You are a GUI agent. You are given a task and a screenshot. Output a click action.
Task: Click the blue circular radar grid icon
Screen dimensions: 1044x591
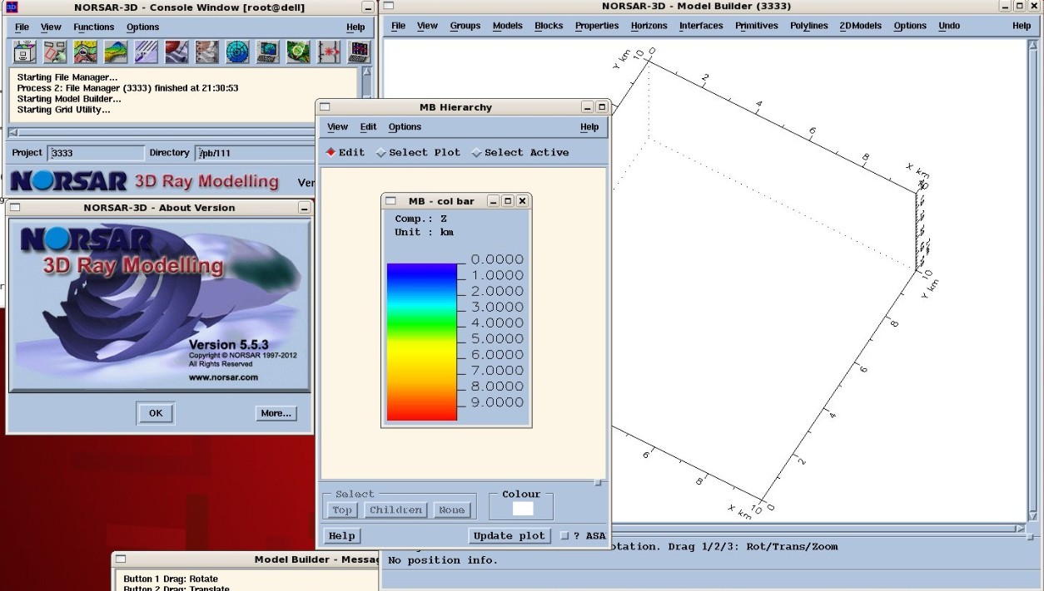point(238,52)
